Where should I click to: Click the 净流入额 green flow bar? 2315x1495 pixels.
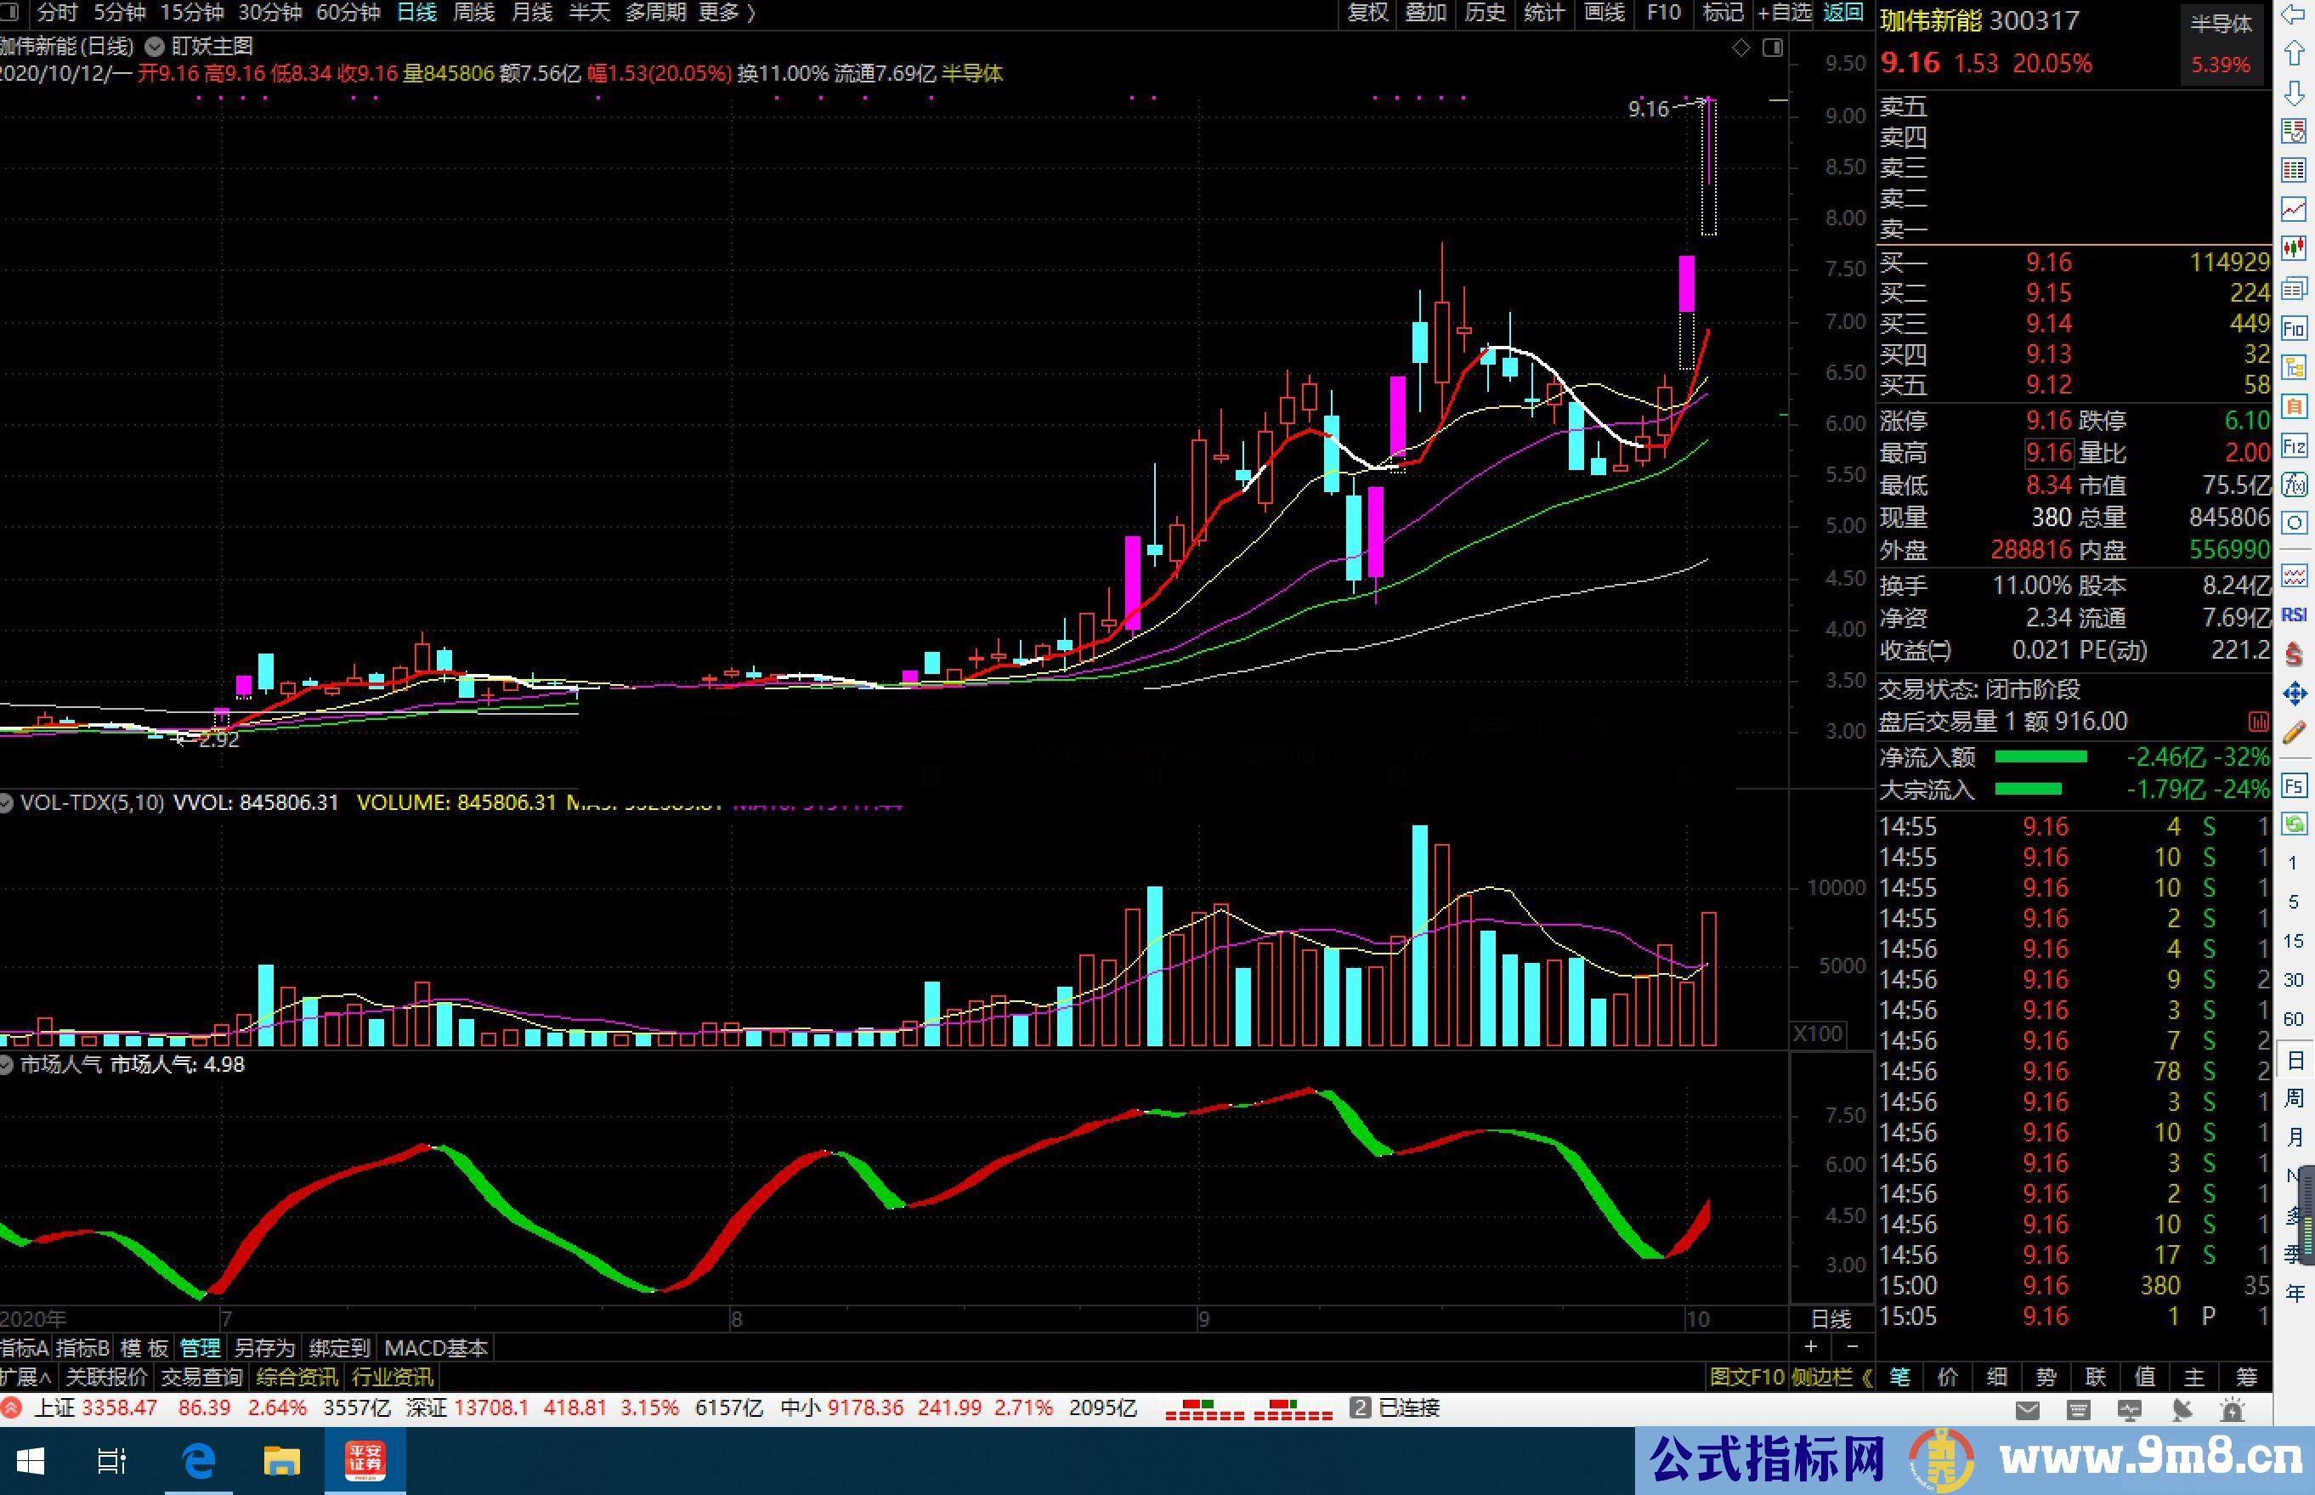pyautogui.click(x=2040, y=757)
